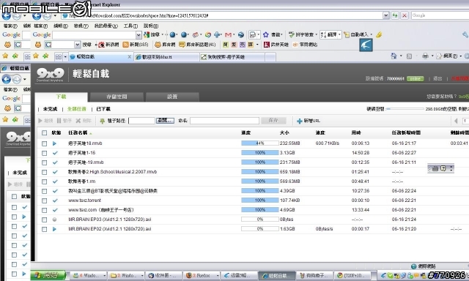Click the play status icon for MR.BRAIN EP02
This screenshot has height=281, width=469.
(54, 229)
